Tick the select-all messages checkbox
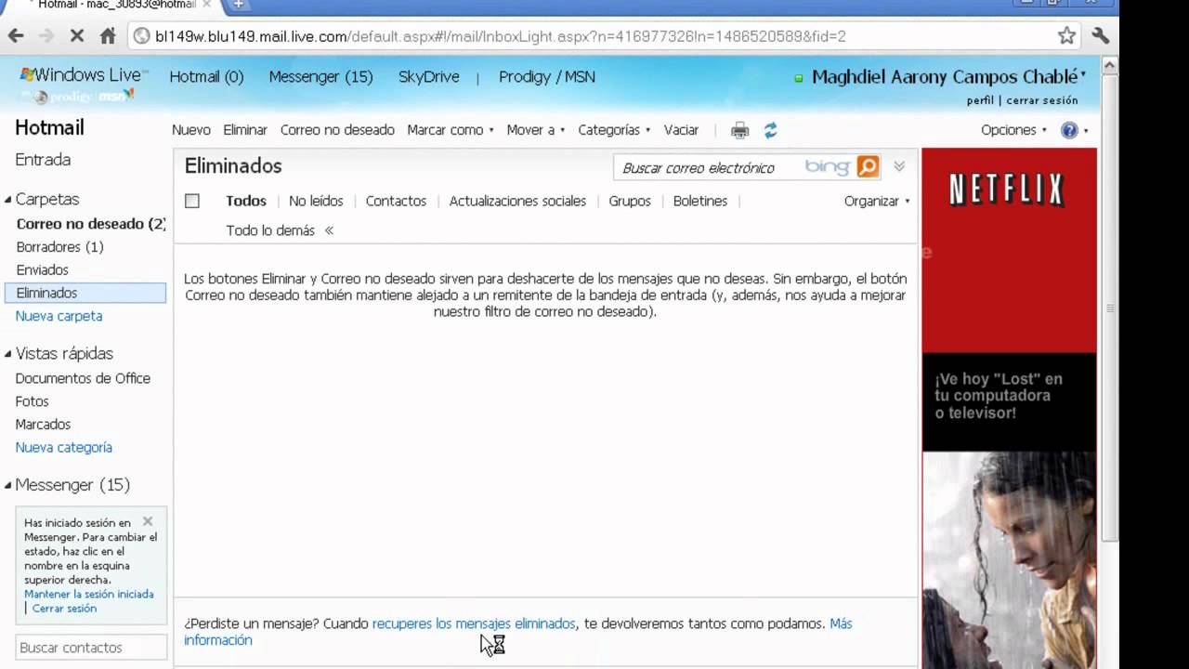1189x669 pixels. 192,201
